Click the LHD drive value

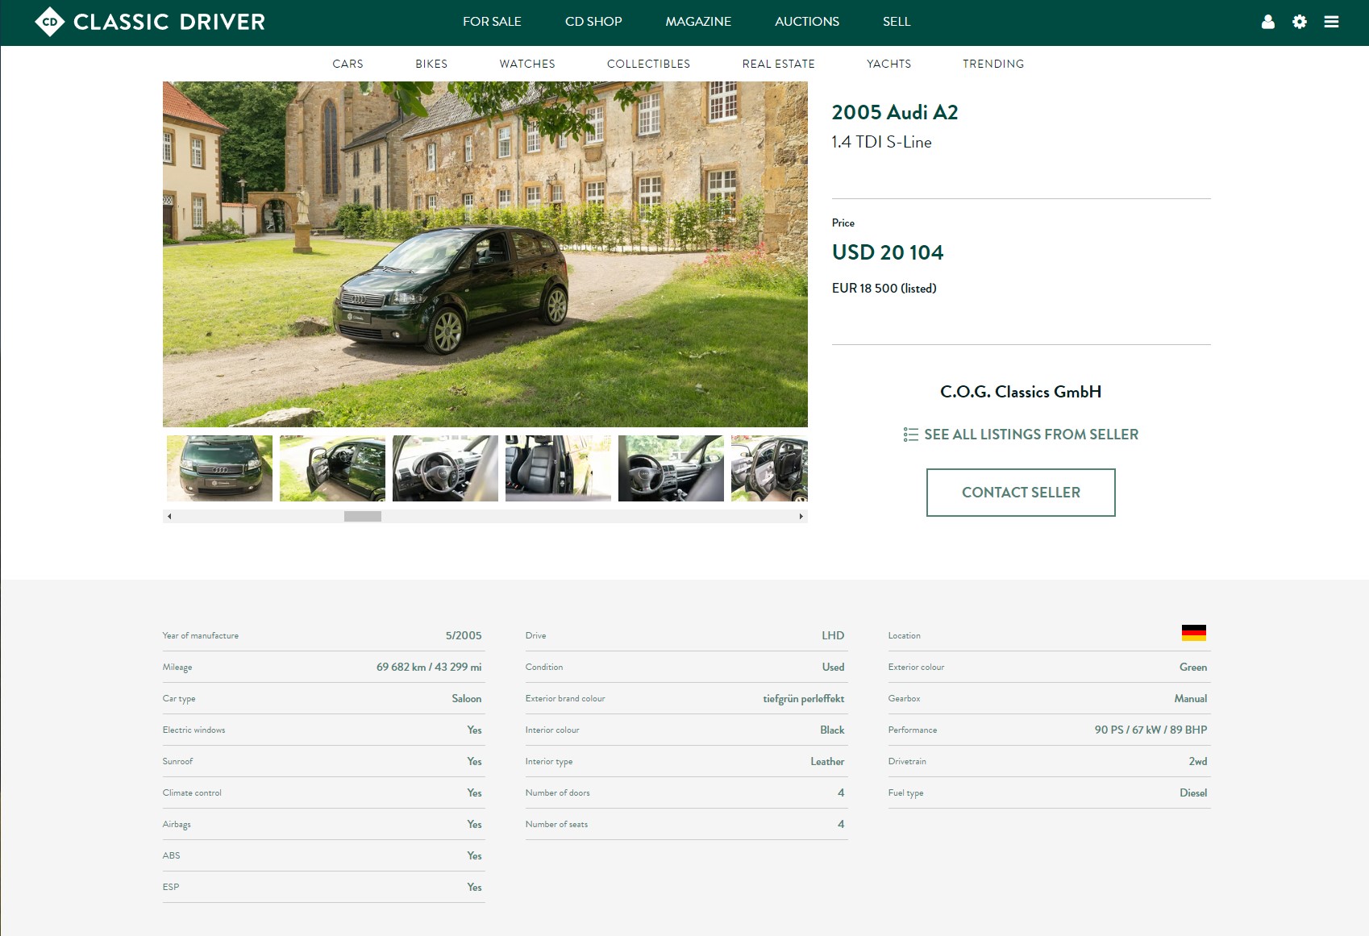[833, 635]
